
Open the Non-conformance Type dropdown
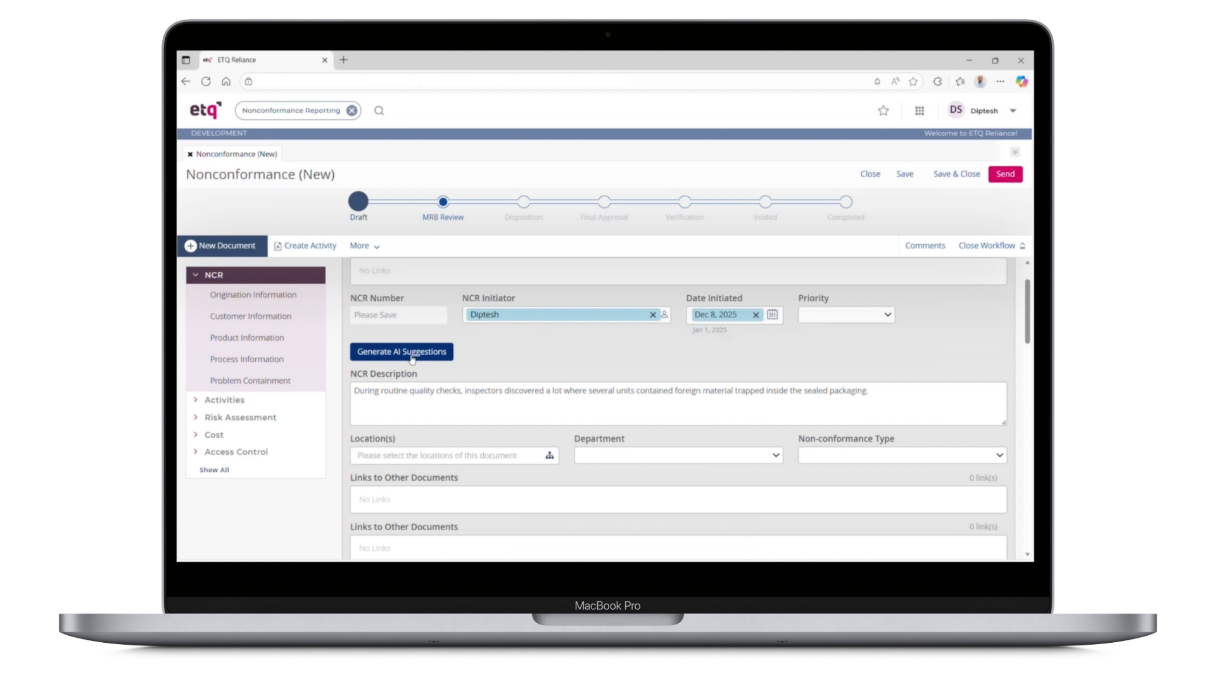coord(901,455)
